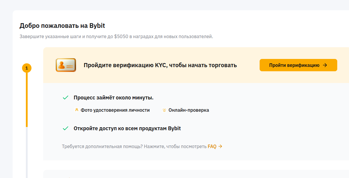Click the green checkmark beside Откройте доступ
Screen dimensions: 349x178
point(66,128)
